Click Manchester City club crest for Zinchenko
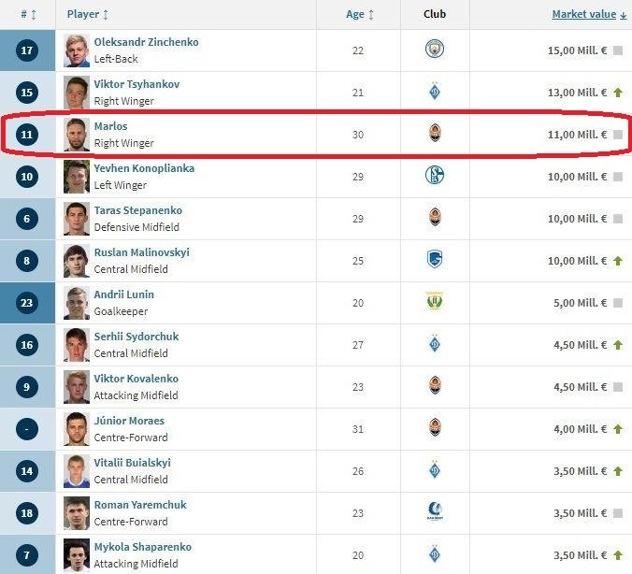The image size is (632, 574). [435, 50]
